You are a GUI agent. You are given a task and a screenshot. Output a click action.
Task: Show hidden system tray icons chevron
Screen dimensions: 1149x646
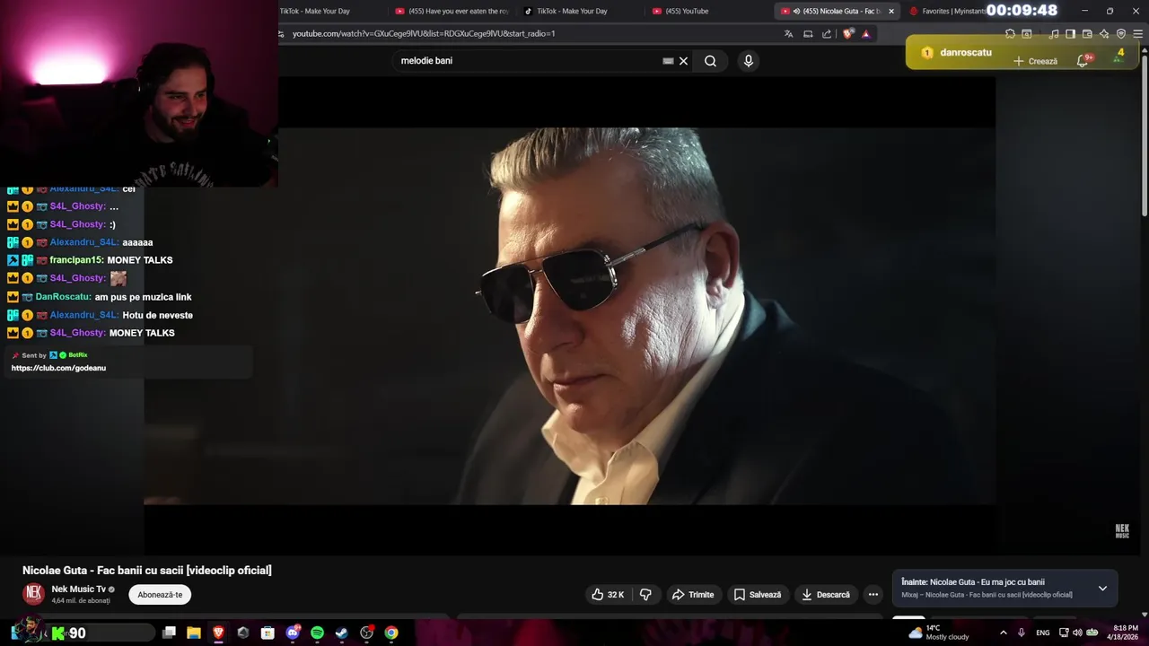[x=1004, y=633]
